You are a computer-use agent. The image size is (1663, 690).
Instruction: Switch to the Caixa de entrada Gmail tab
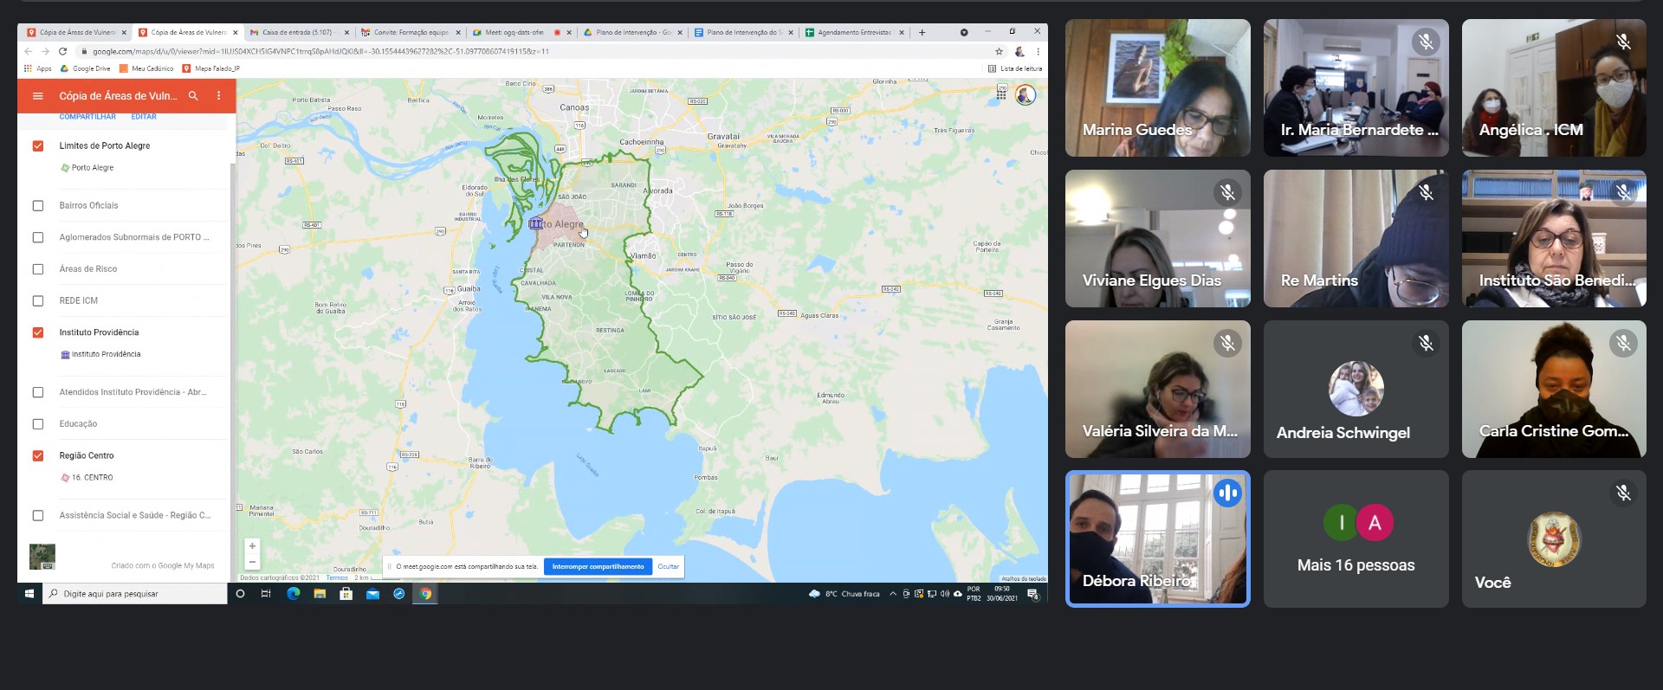pos(296,33)
